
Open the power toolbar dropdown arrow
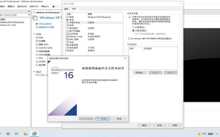click(x=57, y=6)
